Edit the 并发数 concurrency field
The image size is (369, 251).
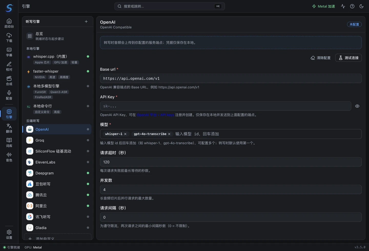[x=231, y=189]
